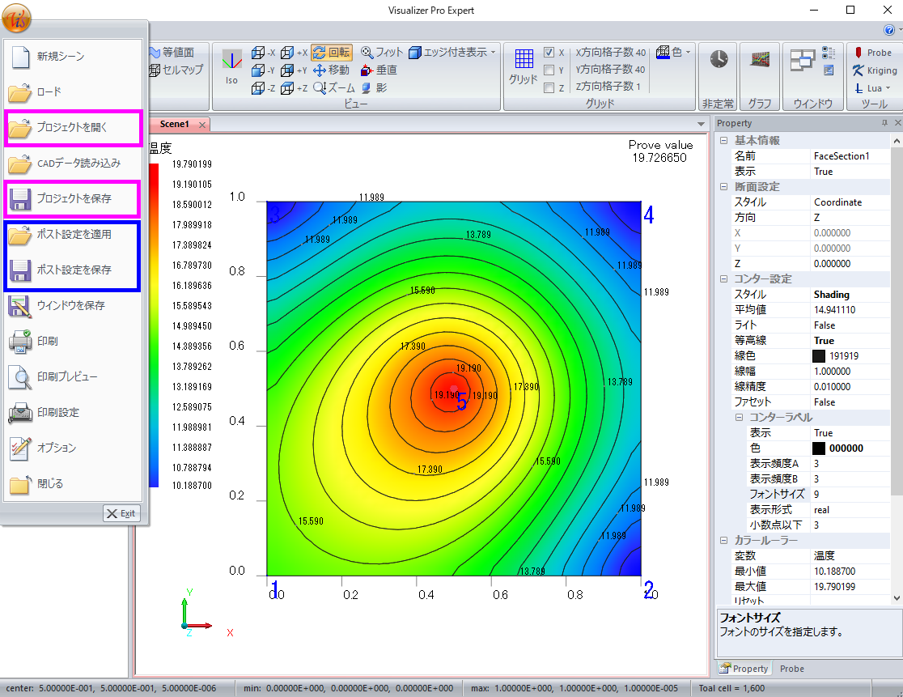903x697 pixels.
Task: Open the 非定常 clock icon
Action: [719, 59]
